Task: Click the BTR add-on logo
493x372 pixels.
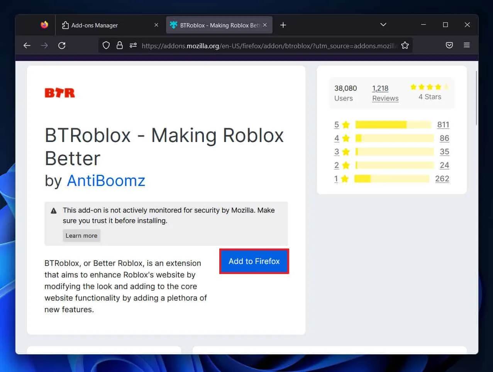Action: pyautogui.click(x=60, y=93)
